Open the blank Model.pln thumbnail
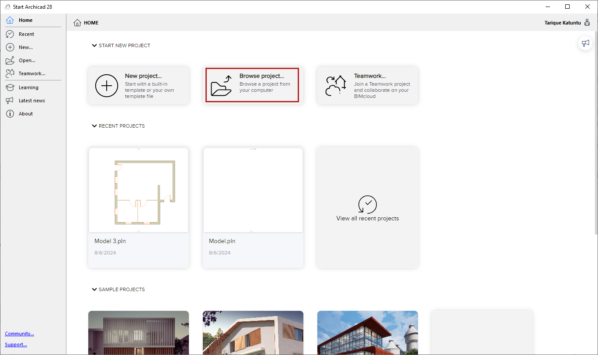 coord(253,190)
